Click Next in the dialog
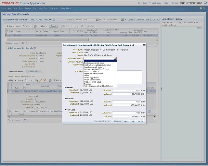Image resolution: width=208 pixels, height=166 pixels. (x=126, y=121)
